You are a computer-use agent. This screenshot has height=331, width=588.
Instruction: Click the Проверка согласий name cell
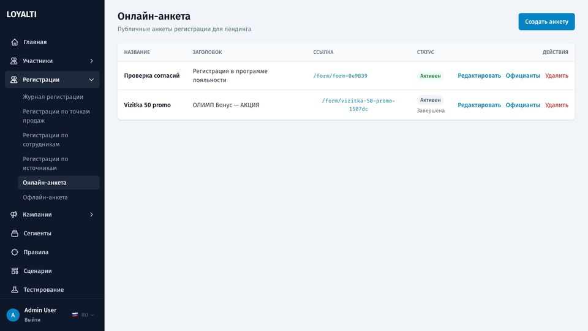(x=151, y=76)
